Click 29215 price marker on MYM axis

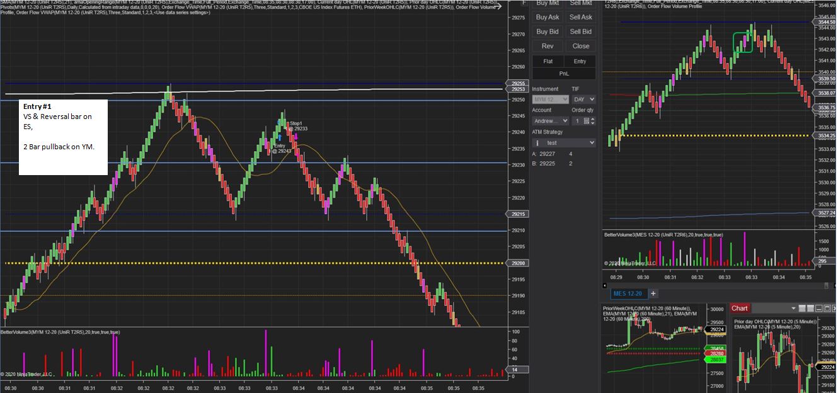518,214
